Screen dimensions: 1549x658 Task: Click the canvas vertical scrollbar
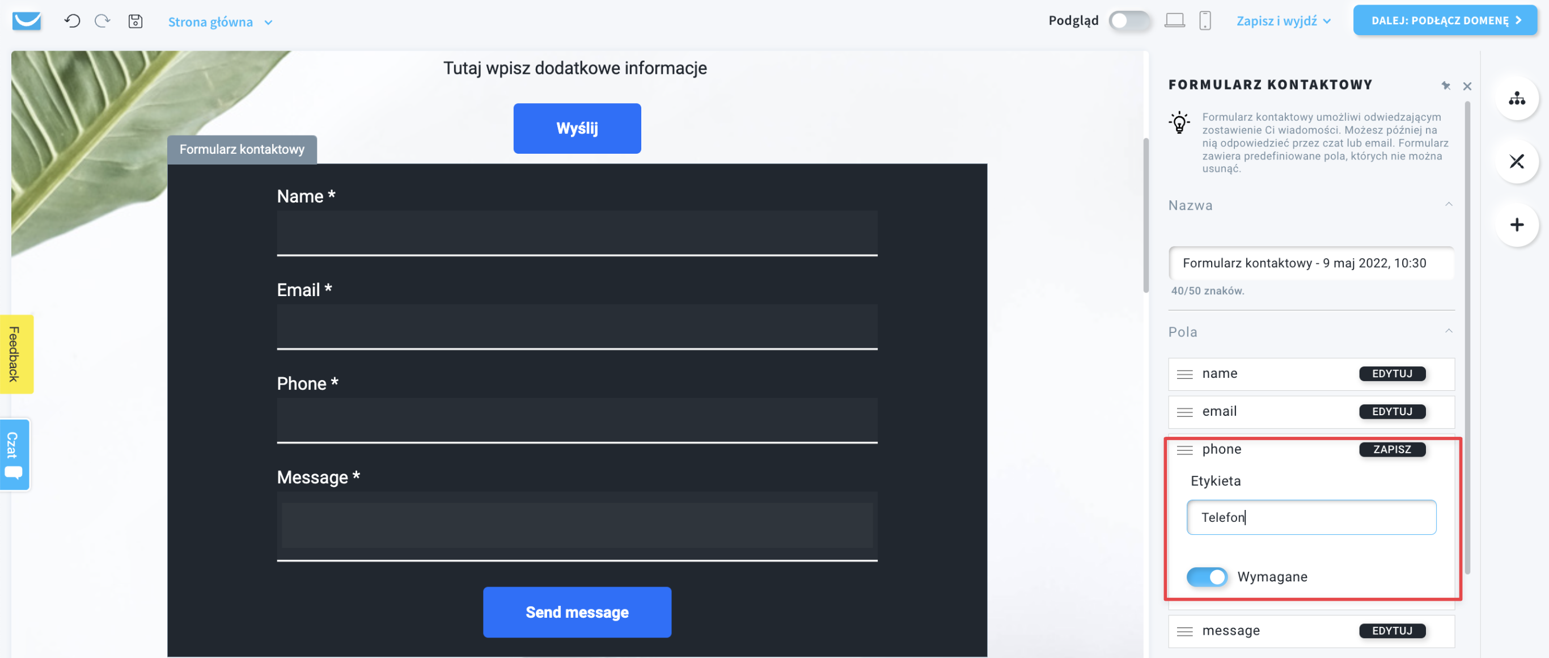coord(1145,216)
